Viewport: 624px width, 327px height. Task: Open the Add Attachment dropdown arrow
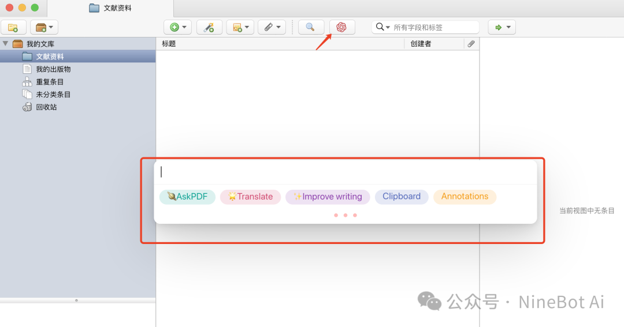[x=278, y=28]
